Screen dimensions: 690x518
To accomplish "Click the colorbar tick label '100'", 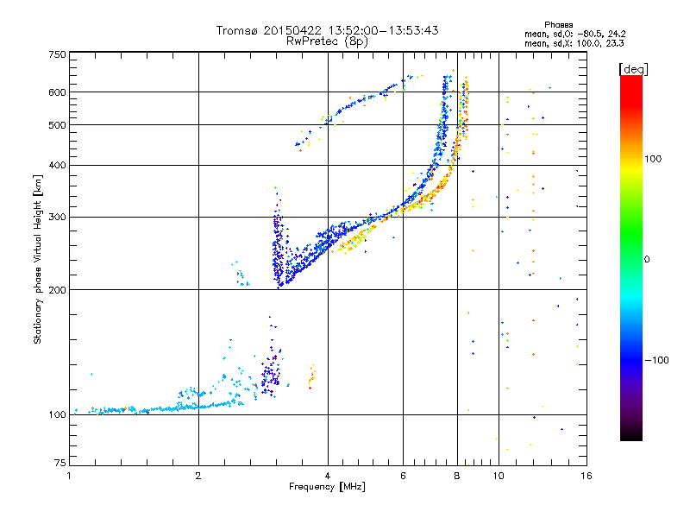I will click(653, 159).
